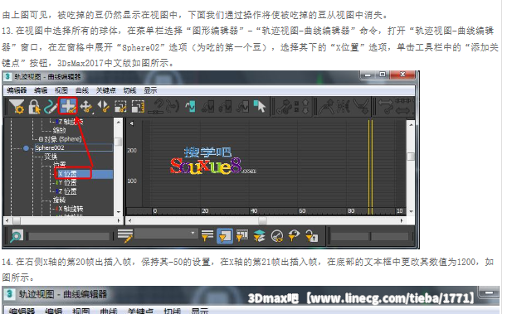507x314 pixels.
Task: Click the teal-square cursor arrow tool
Action: tap(260, 107)
